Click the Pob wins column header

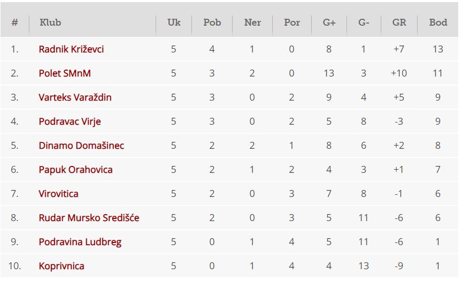coord(212,22)
